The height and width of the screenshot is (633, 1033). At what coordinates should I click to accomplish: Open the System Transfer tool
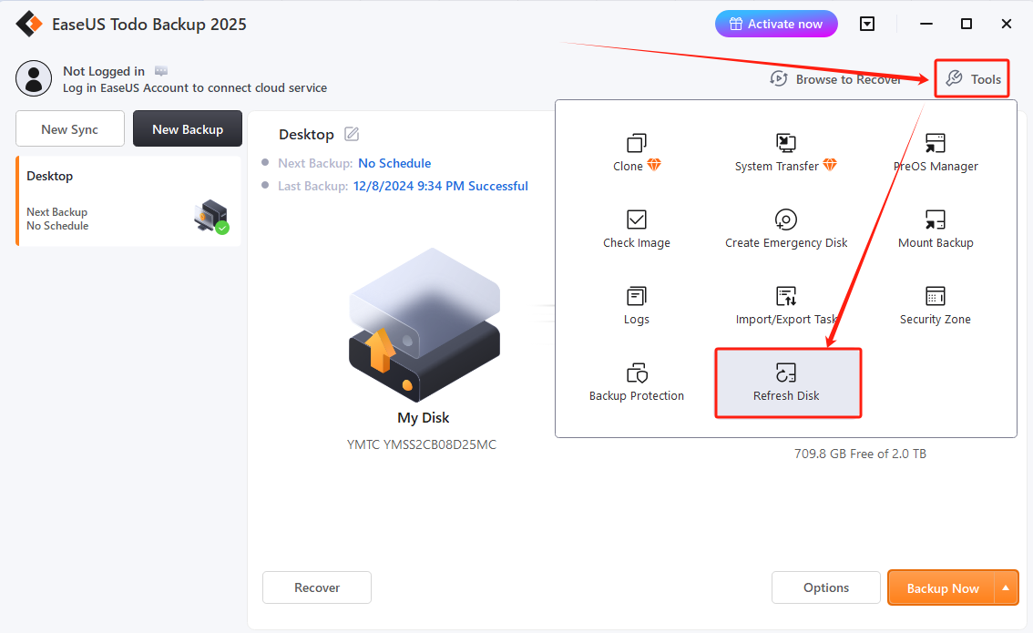click(786, 153)
